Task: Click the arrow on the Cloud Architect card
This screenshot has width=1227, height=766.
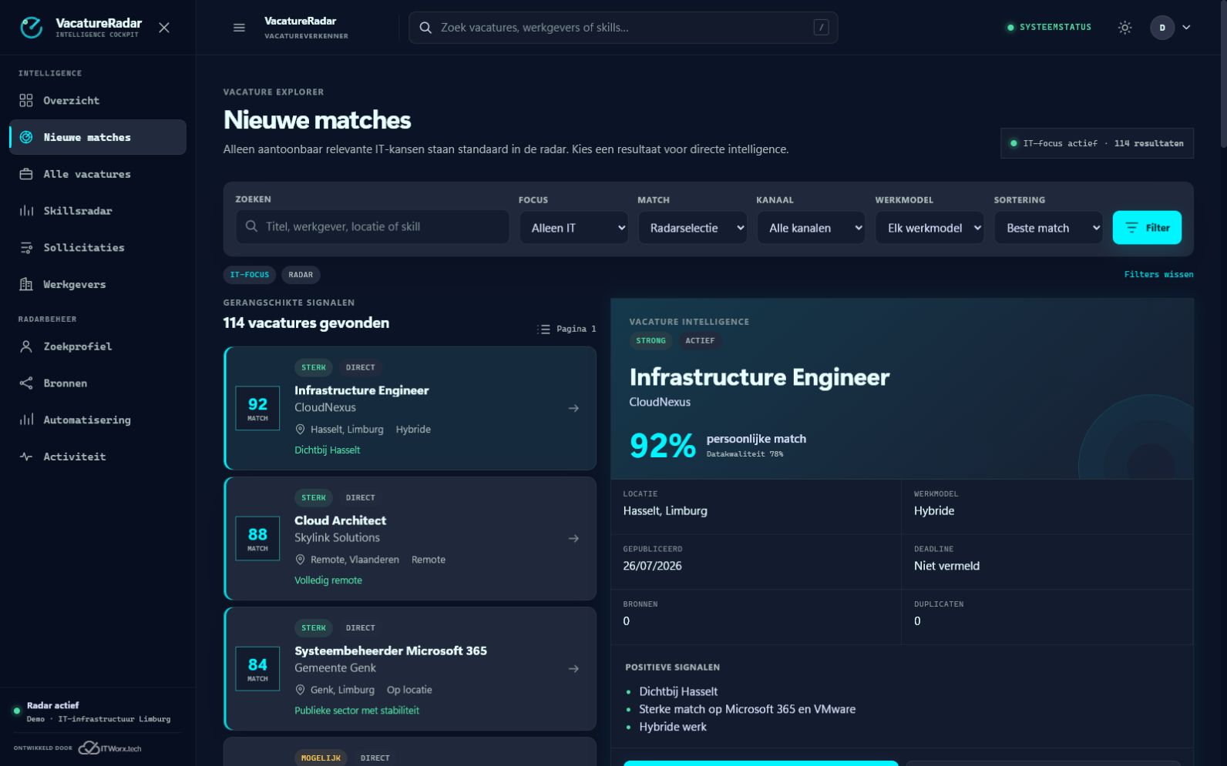Action: [573, 539]
